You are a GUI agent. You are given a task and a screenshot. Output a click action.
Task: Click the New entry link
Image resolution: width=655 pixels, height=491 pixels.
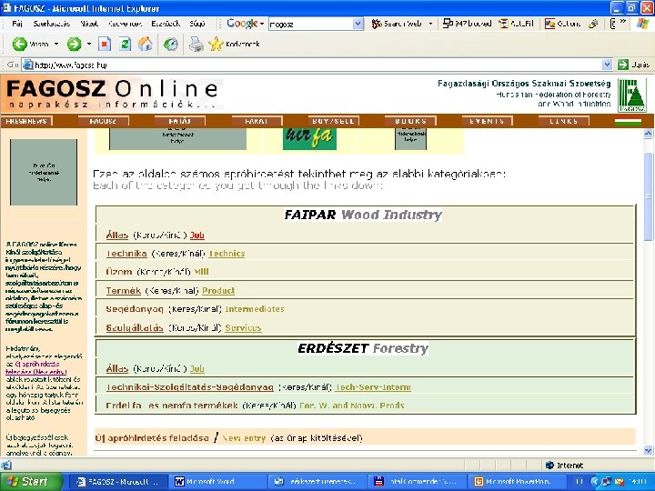(244, 438)
